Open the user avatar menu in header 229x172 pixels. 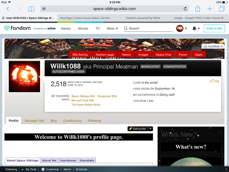(181, 28)
